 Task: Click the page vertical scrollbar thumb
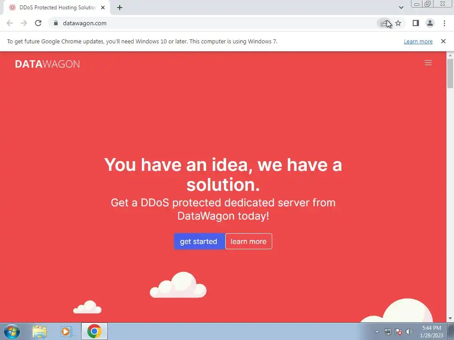click(450, 73)
